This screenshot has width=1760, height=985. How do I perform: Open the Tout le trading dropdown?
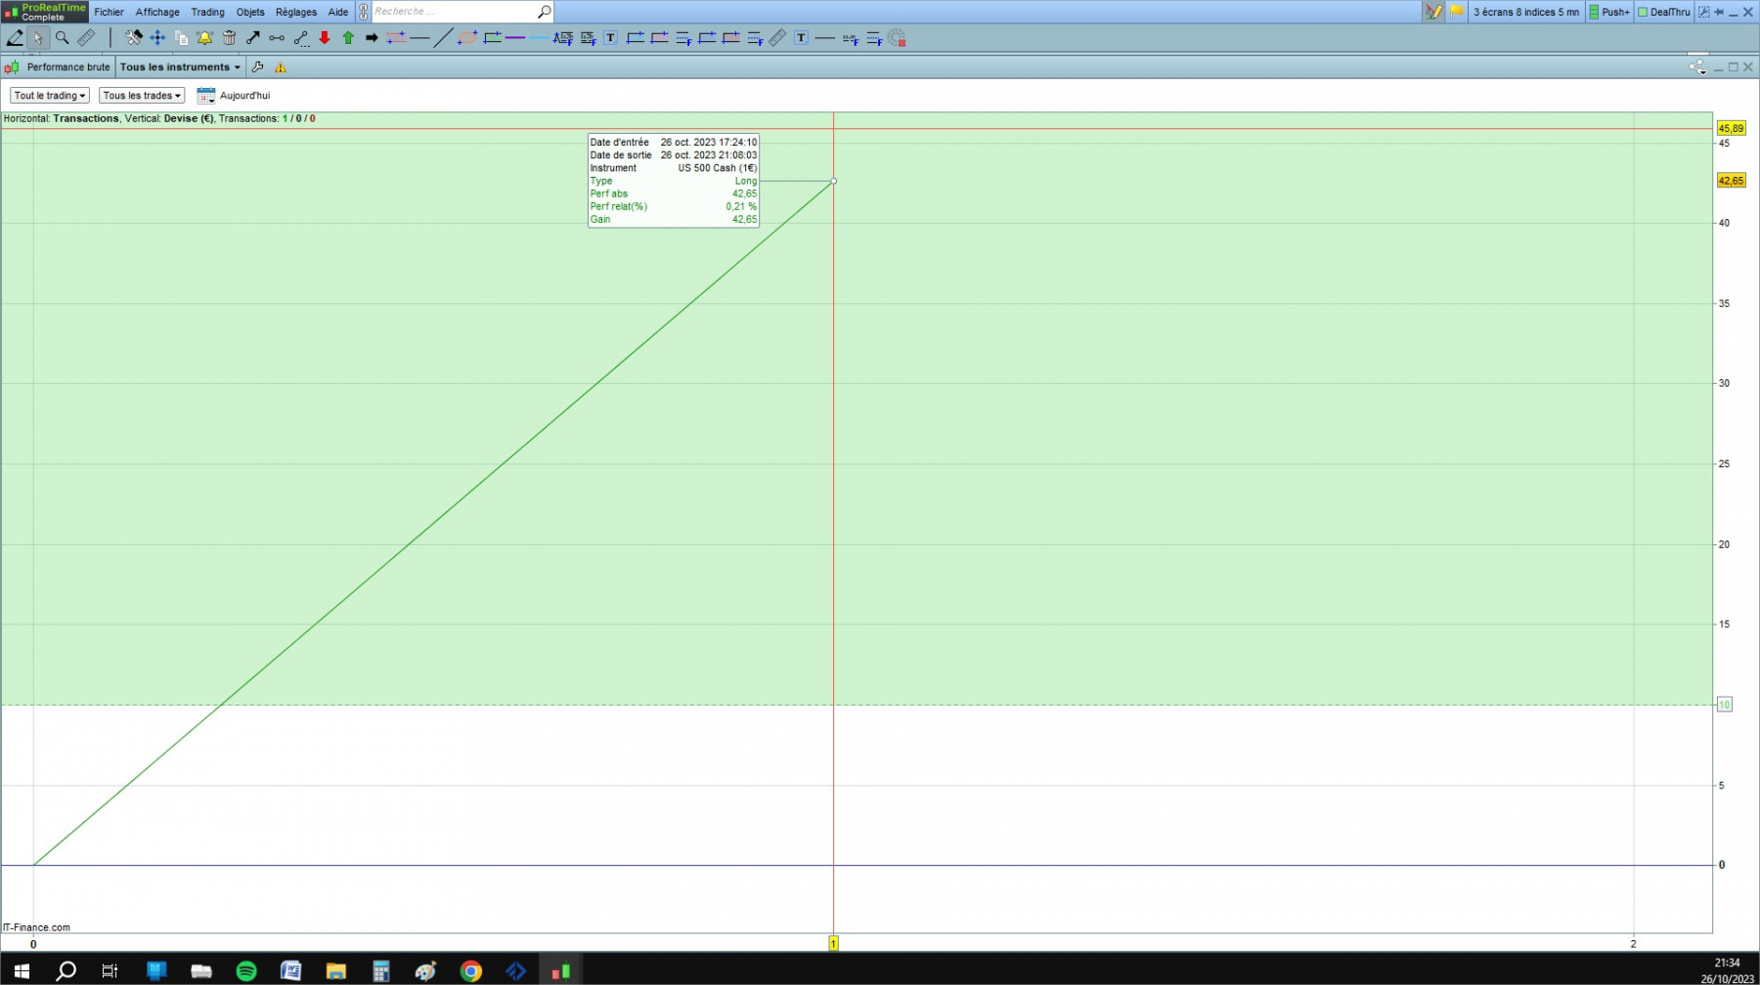[x=50, y=96]
